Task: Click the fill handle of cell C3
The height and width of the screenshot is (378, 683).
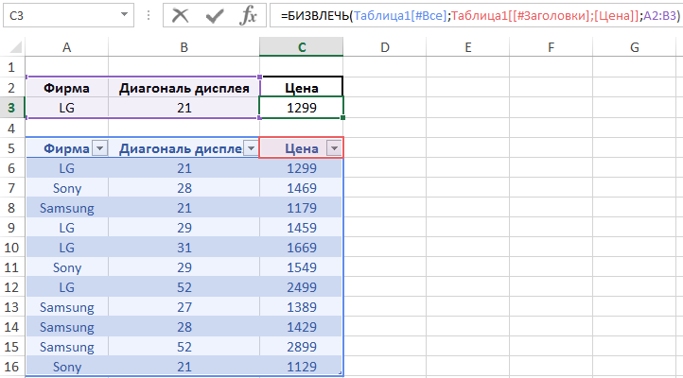Action: coord(342,117)
